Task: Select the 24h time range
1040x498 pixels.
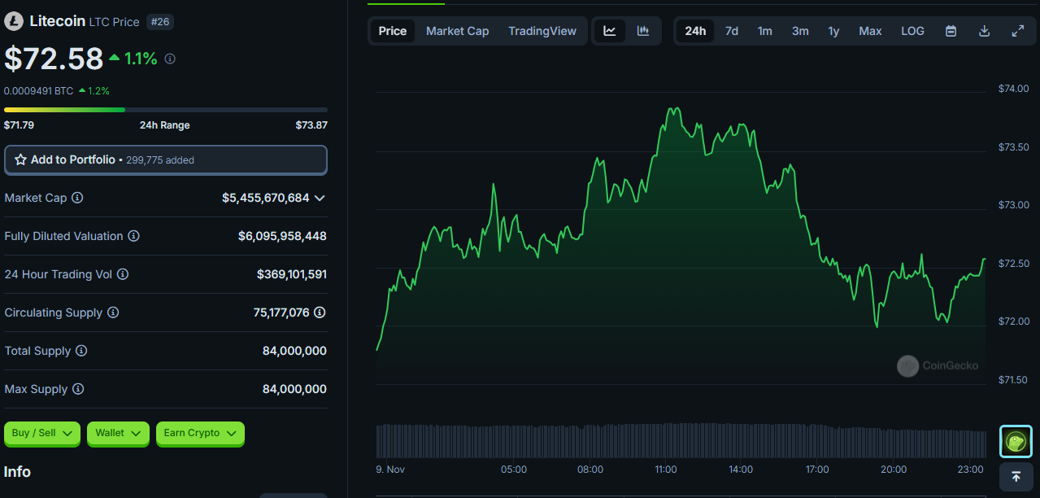Action: 695,31
